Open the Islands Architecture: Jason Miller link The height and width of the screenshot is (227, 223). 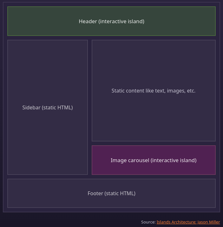[188, 222]
